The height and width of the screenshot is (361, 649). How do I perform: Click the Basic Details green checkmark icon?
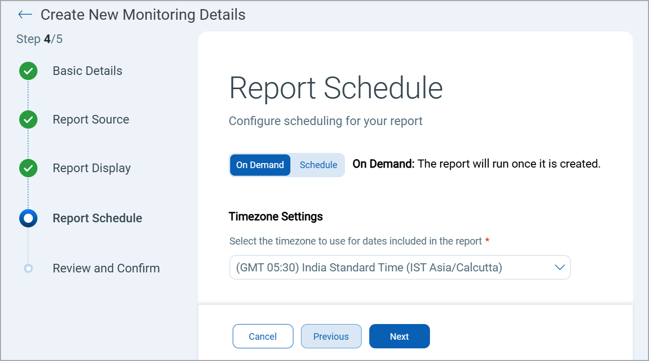[x=28, y=71]
